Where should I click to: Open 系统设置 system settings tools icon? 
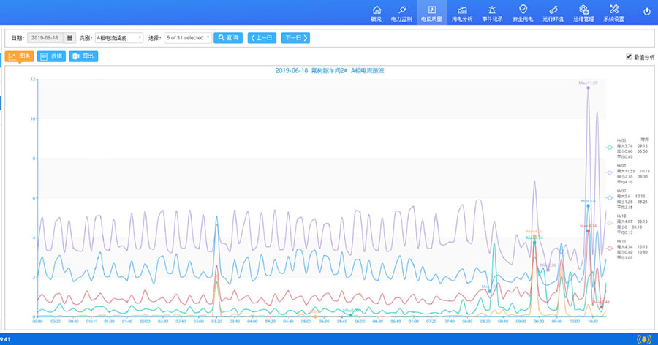pyautogui.click(x=614, y=11)
